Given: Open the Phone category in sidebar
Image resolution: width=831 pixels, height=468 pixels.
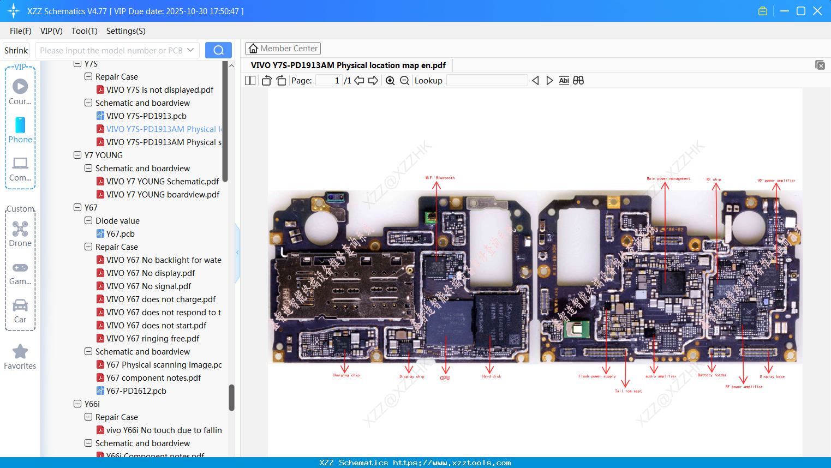Looking at the screenshot, I should click(x=20, y=130).
